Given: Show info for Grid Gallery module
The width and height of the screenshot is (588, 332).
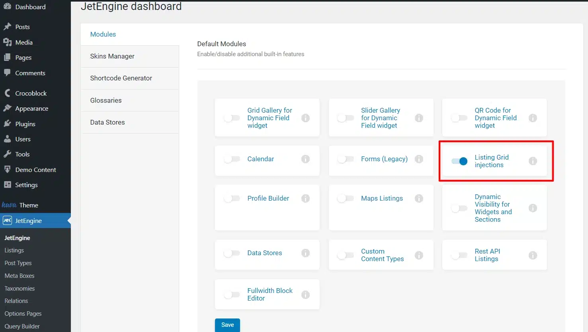Looking at the screenshot, I should point(305,118).
